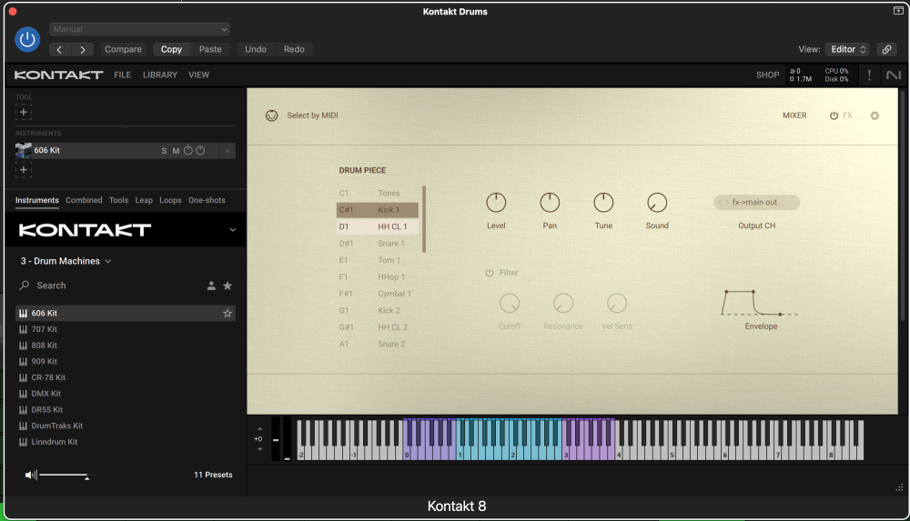Click the speaker volume icon
Screen dimensions: 910x521
31,476
